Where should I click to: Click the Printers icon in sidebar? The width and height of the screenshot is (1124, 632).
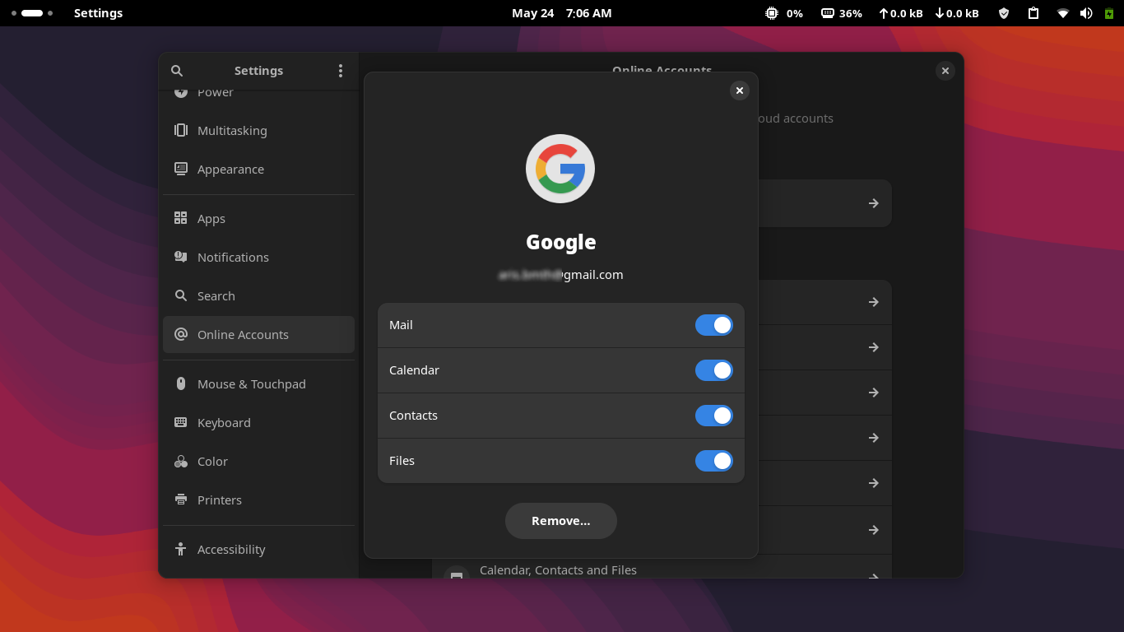[181, 500]
